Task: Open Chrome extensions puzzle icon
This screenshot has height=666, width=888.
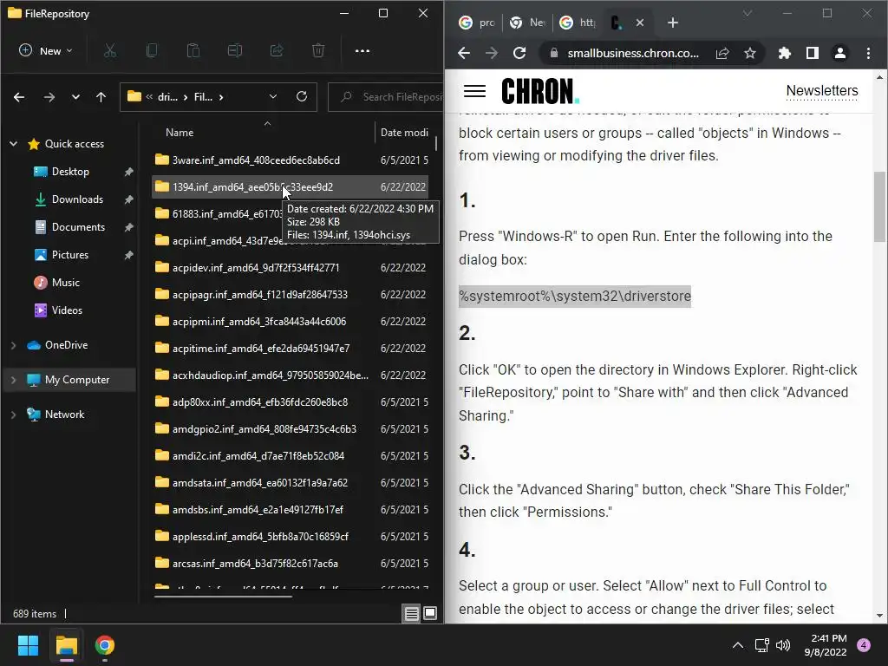Action: click(x=785, y=53)
